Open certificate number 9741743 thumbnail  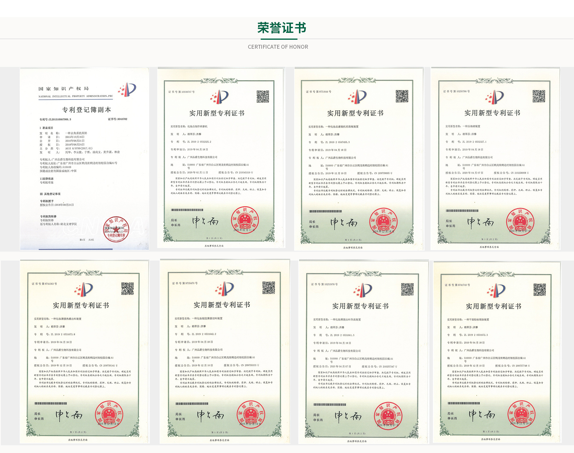497,352
